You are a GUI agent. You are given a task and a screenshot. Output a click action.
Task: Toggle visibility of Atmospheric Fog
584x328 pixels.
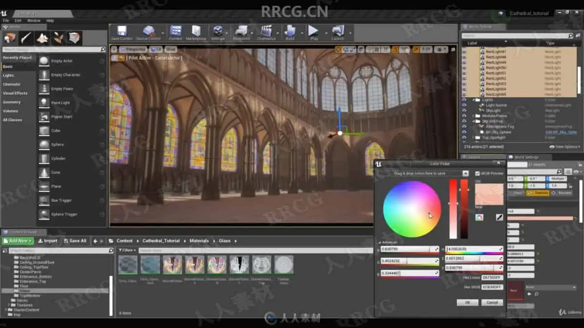[x=464, y=126]
